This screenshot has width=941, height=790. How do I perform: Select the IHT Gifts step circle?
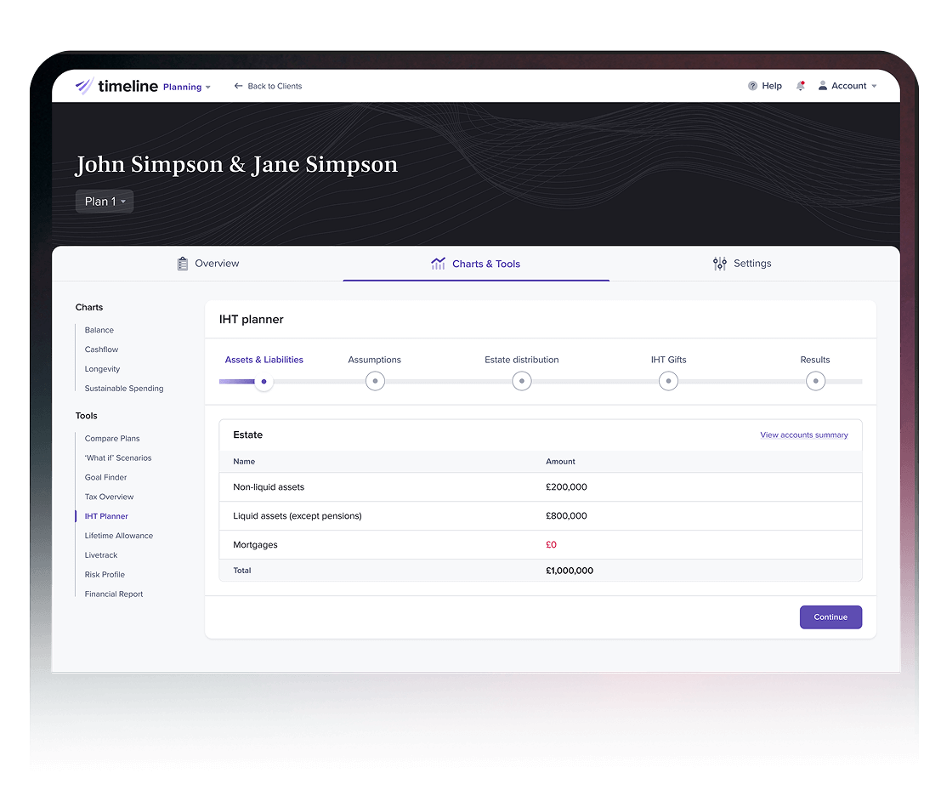tap(668, 381)
